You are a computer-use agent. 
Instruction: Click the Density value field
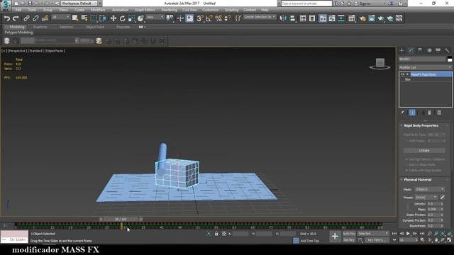pyautogui.click(x=433, y=204)
